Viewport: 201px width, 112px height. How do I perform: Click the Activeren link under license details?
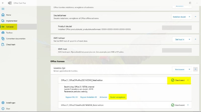tap(103, 97)
